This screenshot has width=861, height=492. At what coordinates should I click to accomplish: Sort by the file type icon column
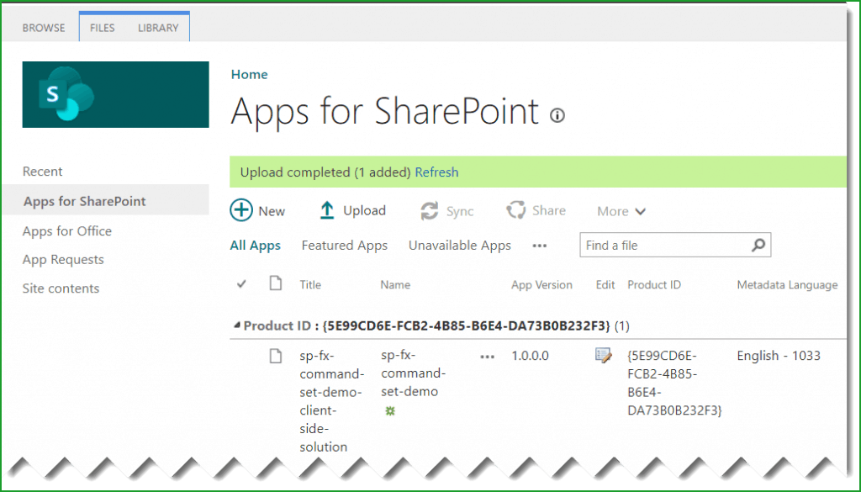276,283
